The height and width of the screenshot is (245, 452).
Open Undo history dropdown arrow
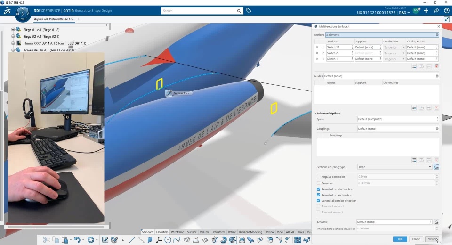(x=83, y=240)
